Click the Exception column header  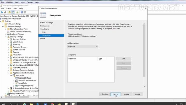82,59
